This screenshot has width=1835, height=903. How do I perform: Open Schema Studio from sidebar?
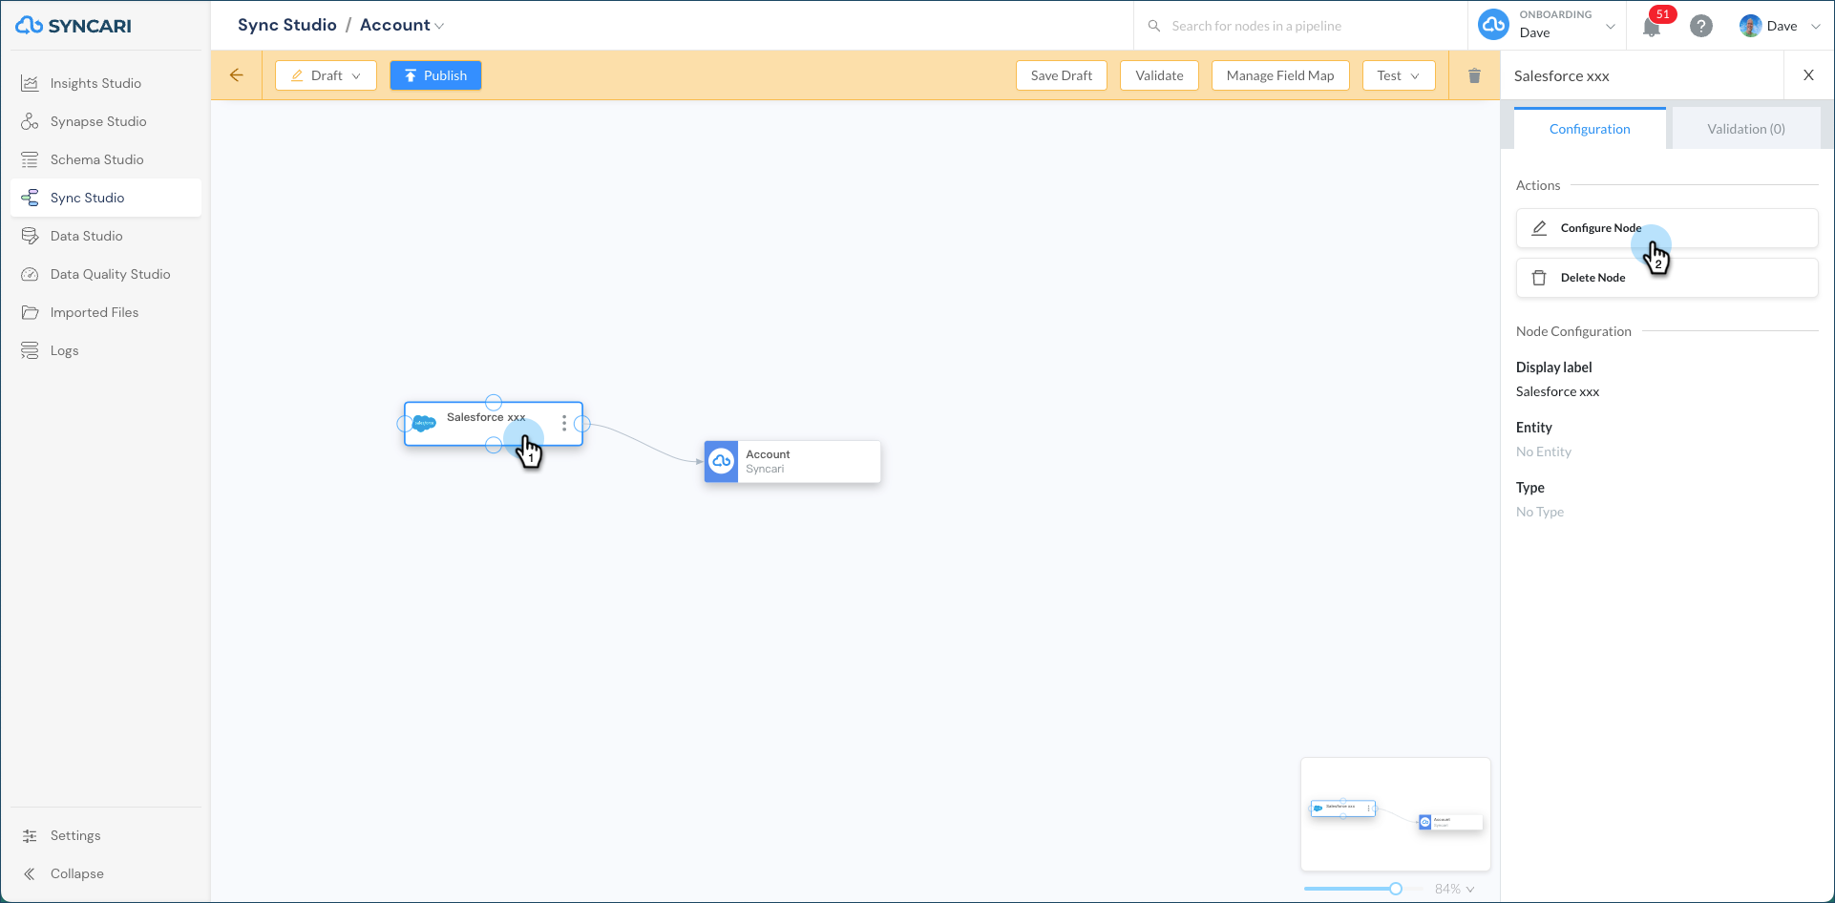[106, 159]
